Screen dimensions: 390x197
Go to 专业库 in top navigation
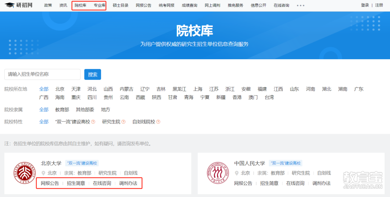tap(100, 5)
